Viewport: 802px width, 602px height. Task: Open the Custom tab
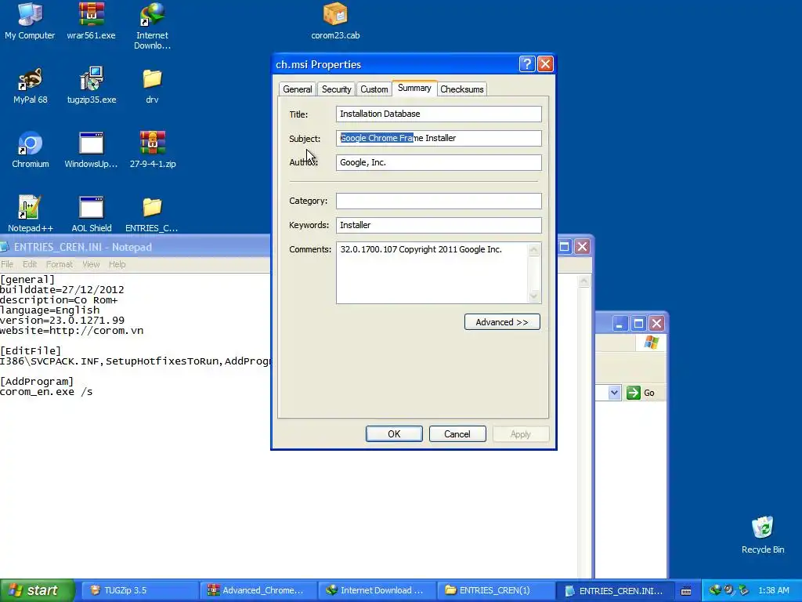coord(374,89)
